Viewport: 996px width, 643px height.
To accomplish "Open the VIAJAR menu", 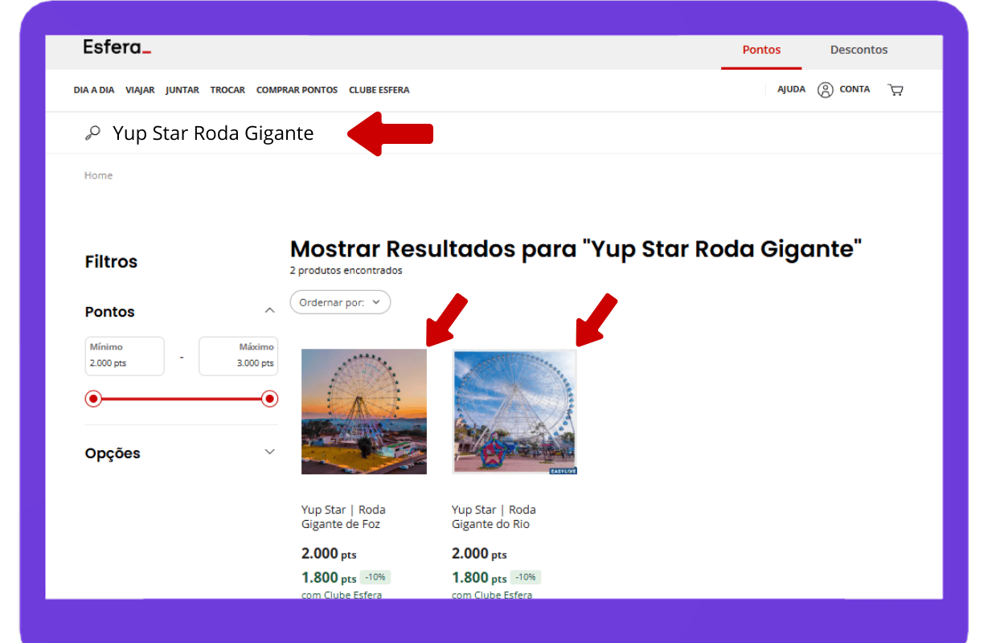I will click(140, 90).
